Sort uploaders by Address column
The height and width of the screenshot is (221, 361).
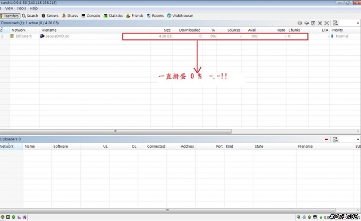point(181,147)
